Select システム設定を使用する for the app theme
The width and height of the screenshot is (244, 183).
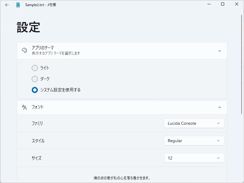[34, 90]
